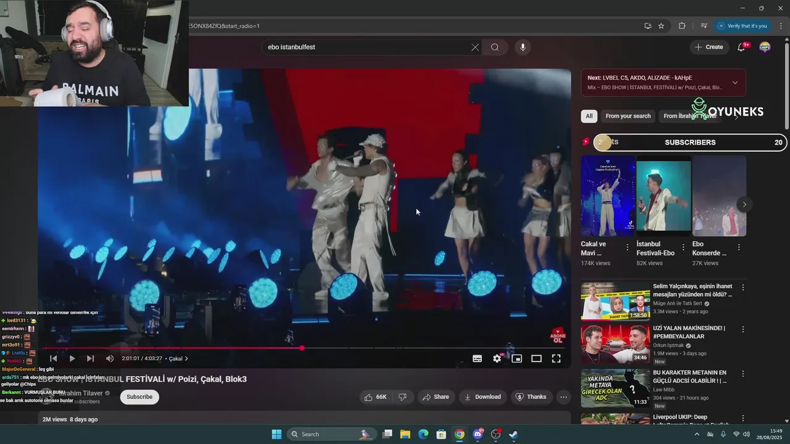The image size is (790, 444).
Task: Open BU KARAKTER METANIN video title
Action: 689,377
